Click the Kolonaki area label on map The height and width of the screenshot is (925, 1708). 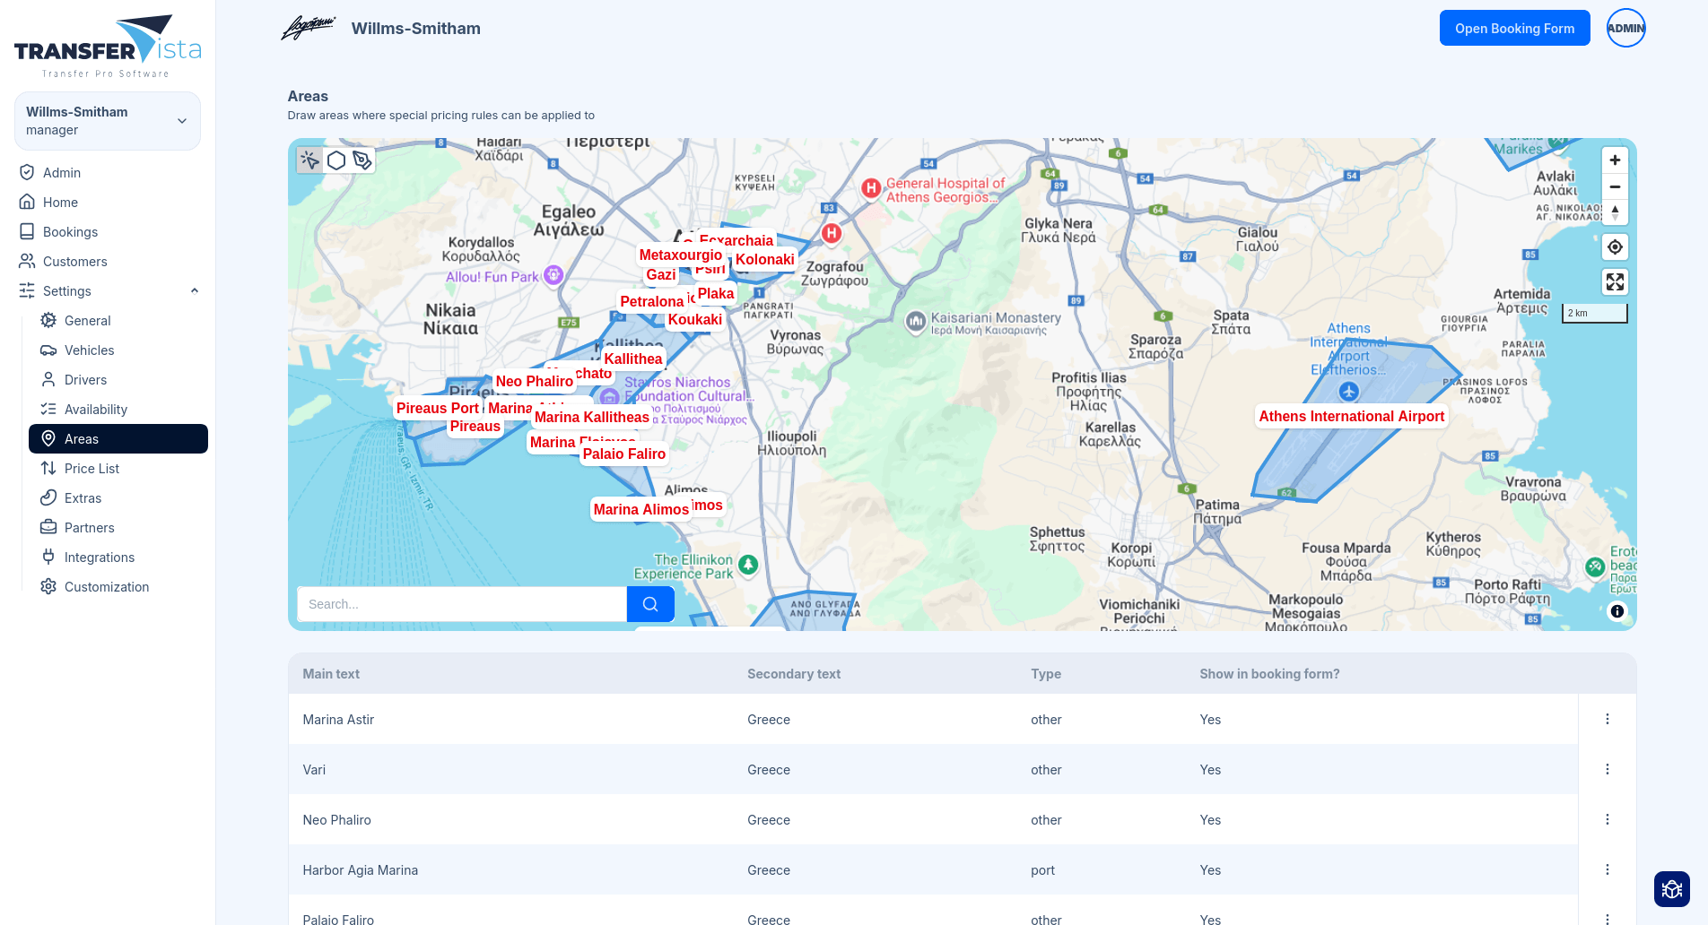pos(764,259)
